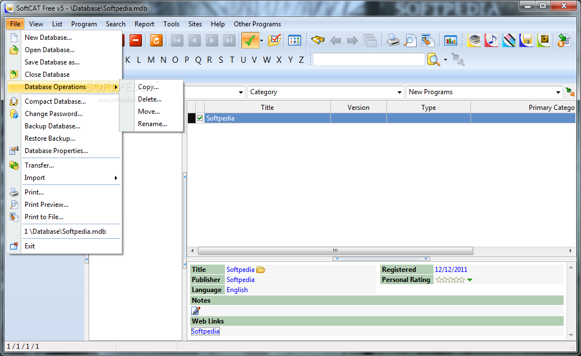Go to first record arrow
This screenshot has height=356, width=581.
pyautogui.click(x=177, y=40)
